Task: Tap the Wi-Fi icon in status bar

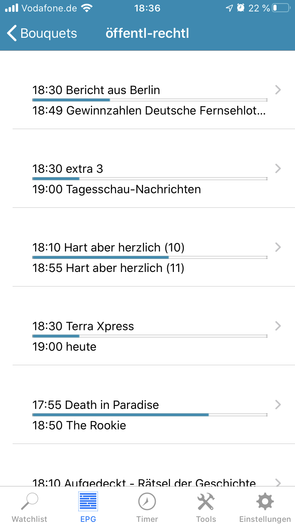Action: 86,8
